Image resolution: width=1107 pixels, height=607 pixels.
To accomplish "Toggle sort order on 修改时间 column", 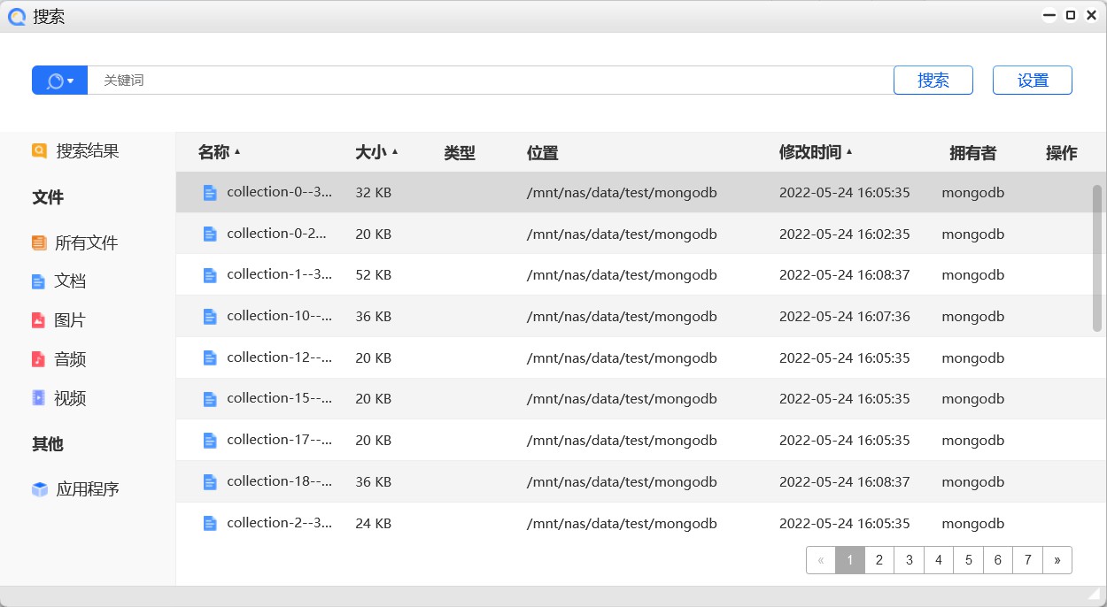I will point(816,152).
